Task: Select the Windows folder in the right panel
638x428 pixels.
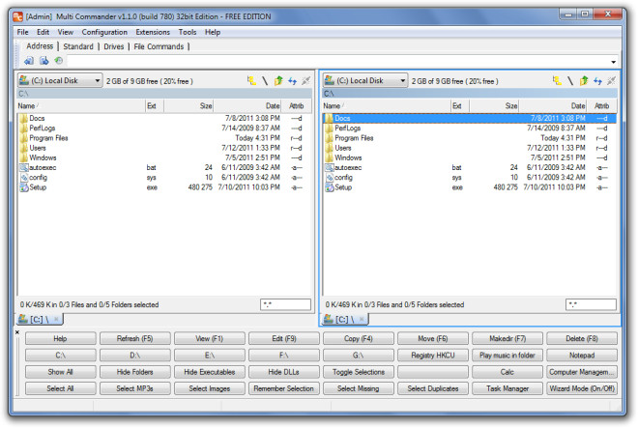Action: coord(470,157)
